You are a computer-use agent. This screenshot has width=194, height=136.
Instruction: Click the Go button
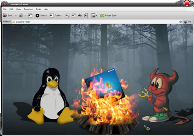[x=187, y=22]
